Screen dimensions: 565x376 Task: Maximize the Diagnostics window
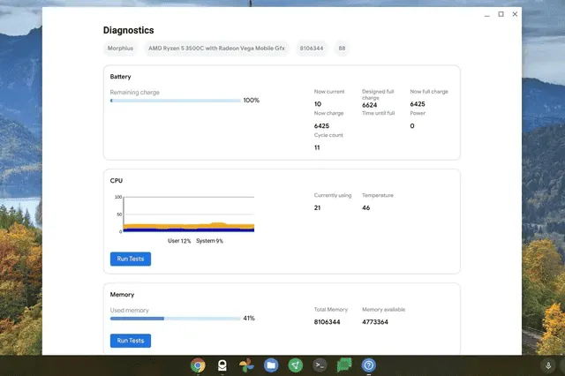(x=501, y=14)
